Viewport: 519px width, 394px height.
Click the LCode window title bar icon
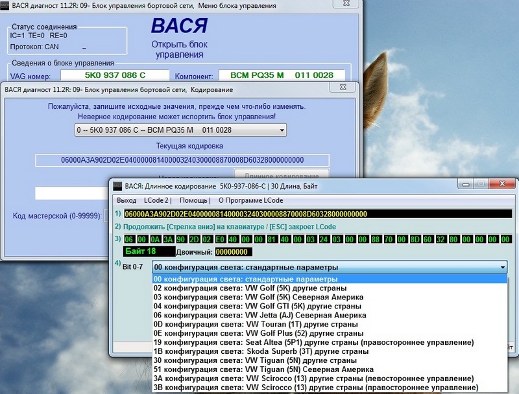[x=117, y=186]
